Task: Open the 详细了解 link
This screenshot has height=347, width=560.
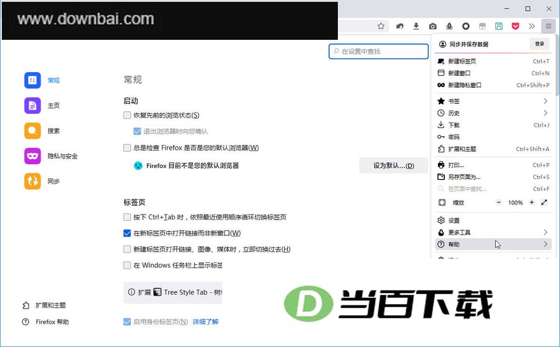Action: point(205,322)
